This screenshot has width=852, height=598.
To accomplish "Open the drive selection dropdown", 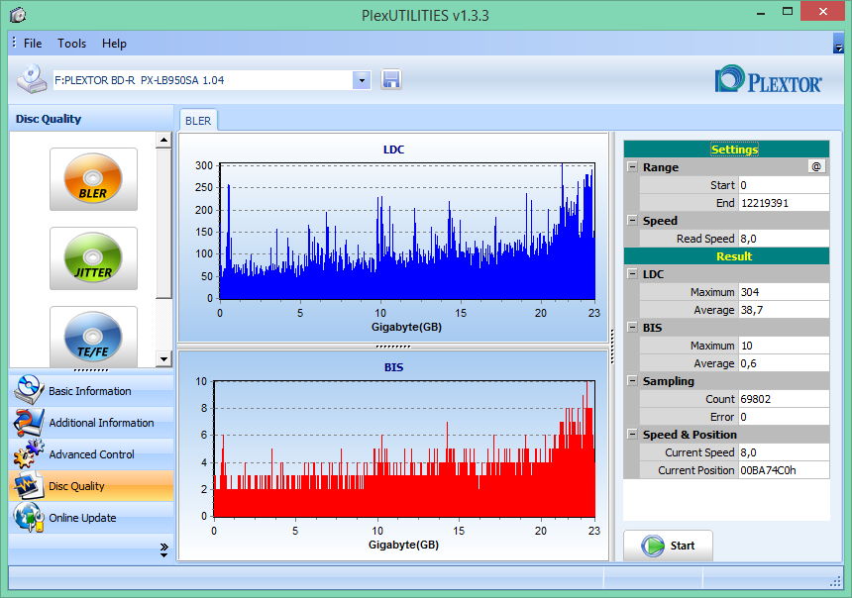I will 362,80.
